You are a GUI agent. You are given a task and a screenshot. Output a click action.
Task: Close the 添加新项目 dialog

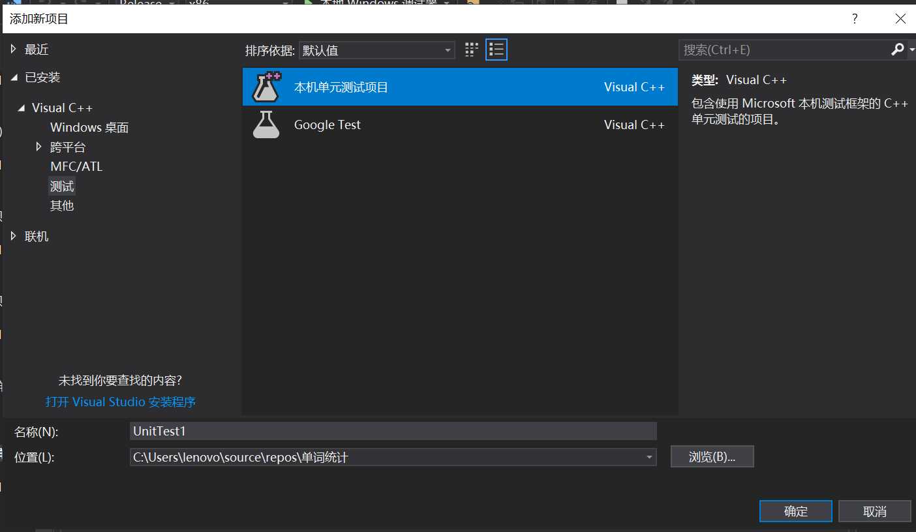pyautogui.click(x=900, y=19)
